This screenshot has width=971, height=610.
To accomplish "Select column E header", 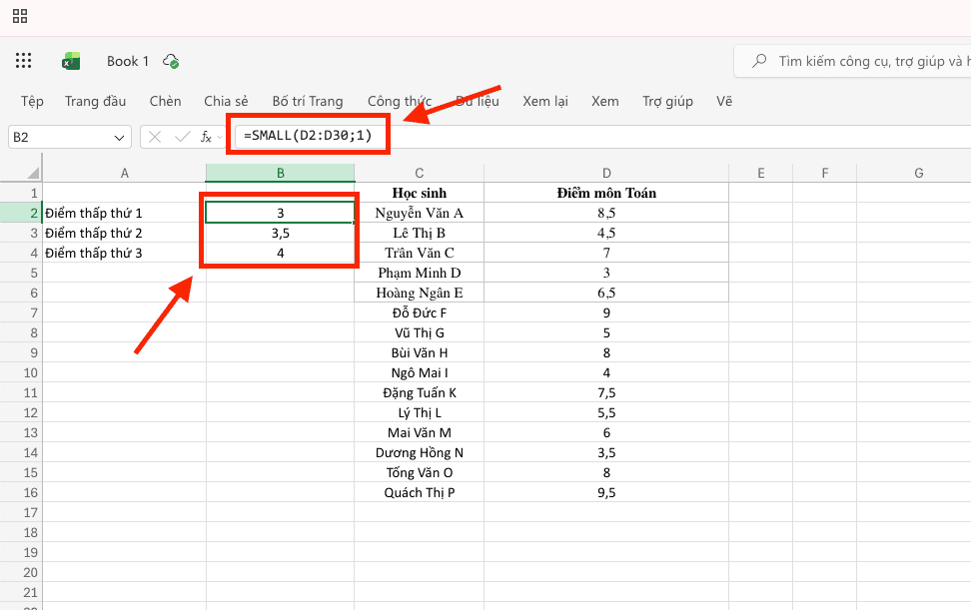I will (x=760, y=174).
